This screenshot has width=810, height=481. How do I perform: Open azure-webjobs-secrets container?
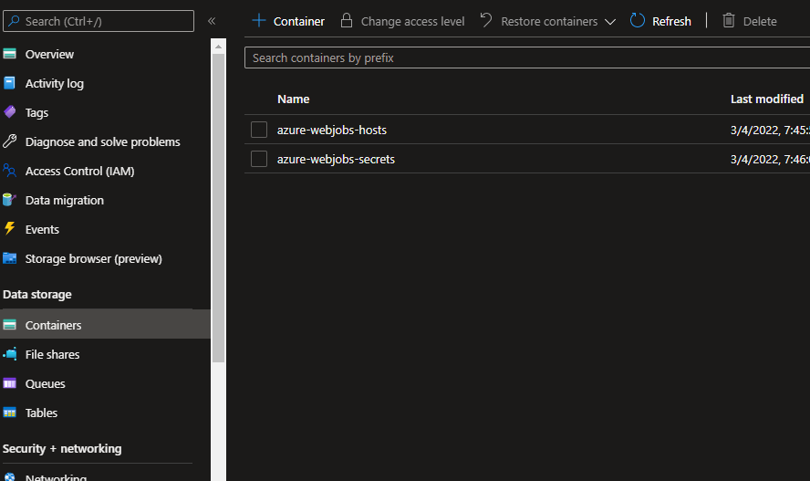click(x=336, y=160)
